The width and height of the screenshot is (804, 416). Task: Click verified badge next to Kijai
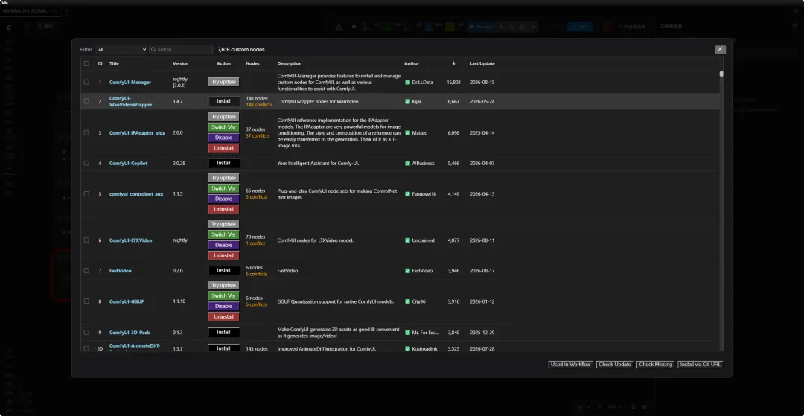pos(408,101)
